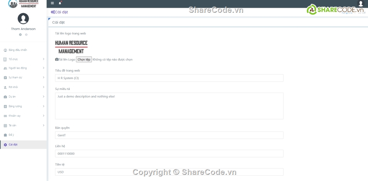Expand the Người lao động submenu
Viewport: 368px width, 181px height.
(x=23, y=68)
